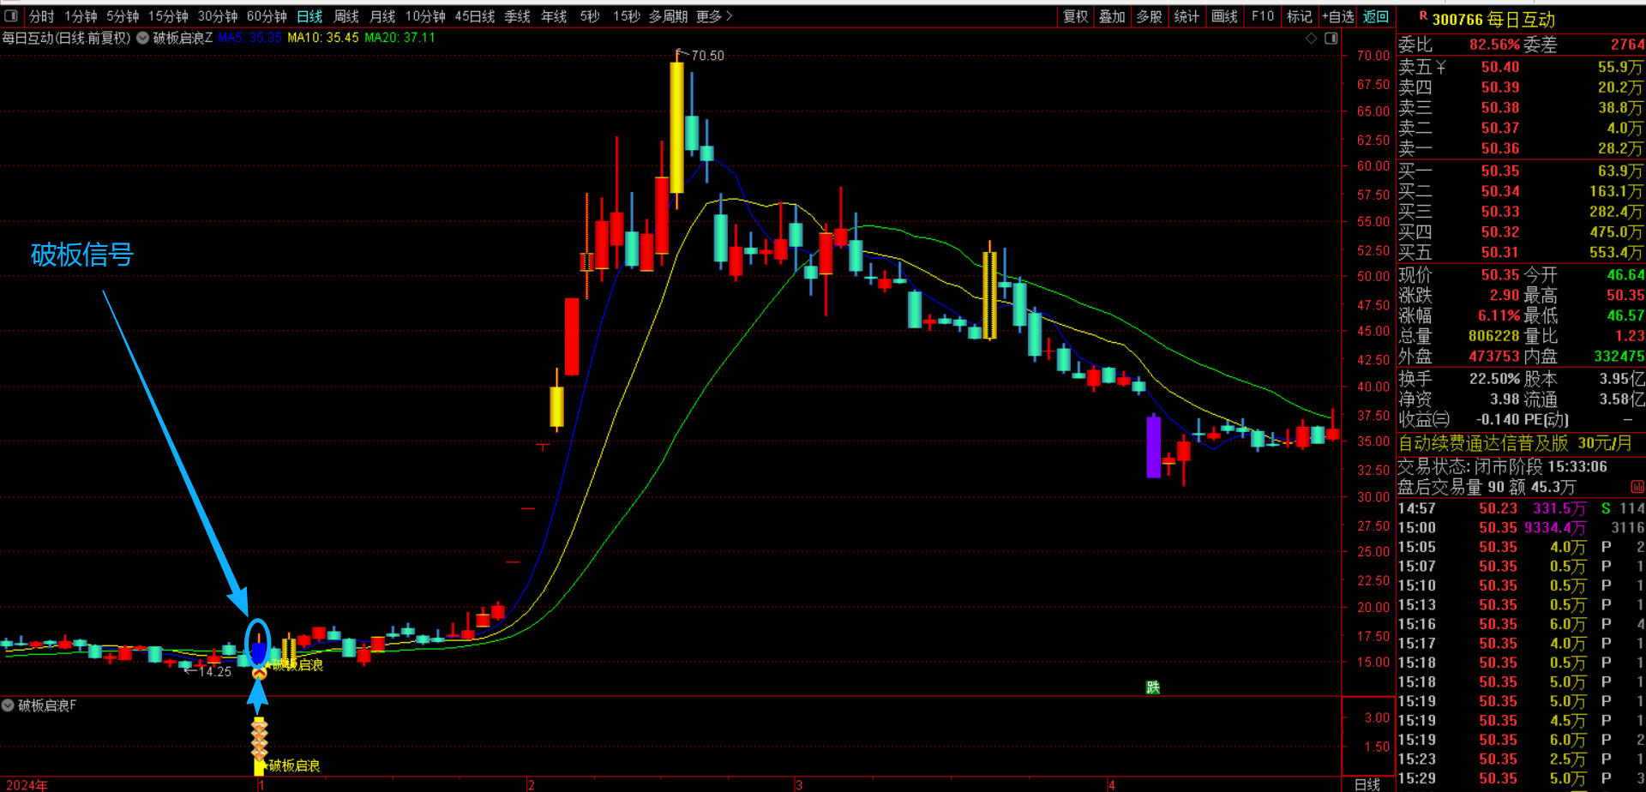Viewport: 1646px width, 792px height.
Task: Click month marker 3 on the time axis
Action: (799, 785)
